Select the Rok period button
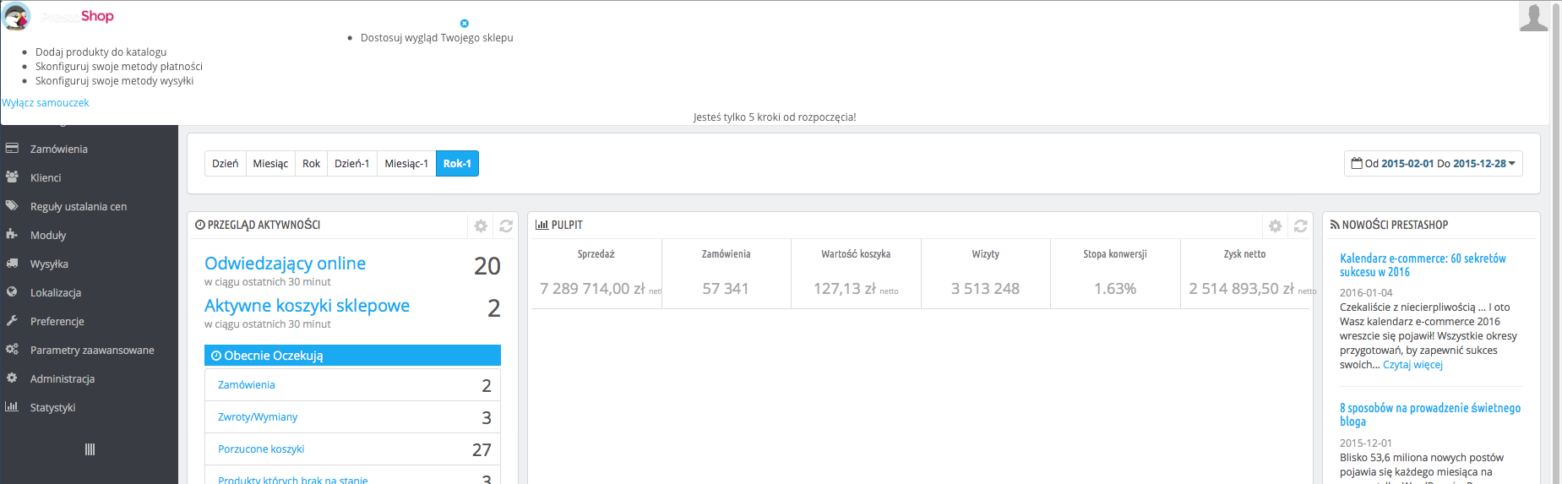 pyautogui.click(x=312, y=164)
